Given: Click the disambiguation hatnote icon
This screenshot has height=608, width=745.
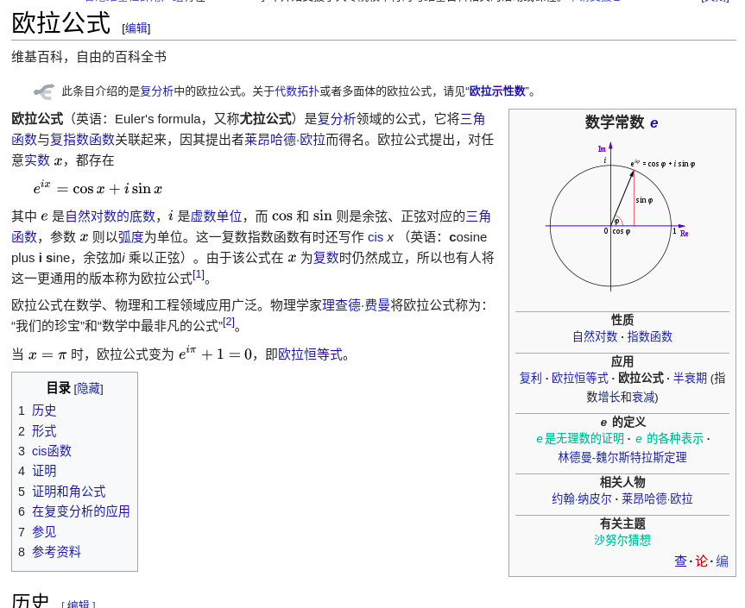Looking at the screenshot, I should [x=44, y=91].
